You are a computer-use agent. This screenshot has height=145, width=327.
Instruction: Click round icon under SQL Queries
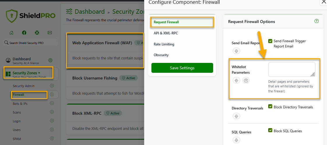pos(236,140)
